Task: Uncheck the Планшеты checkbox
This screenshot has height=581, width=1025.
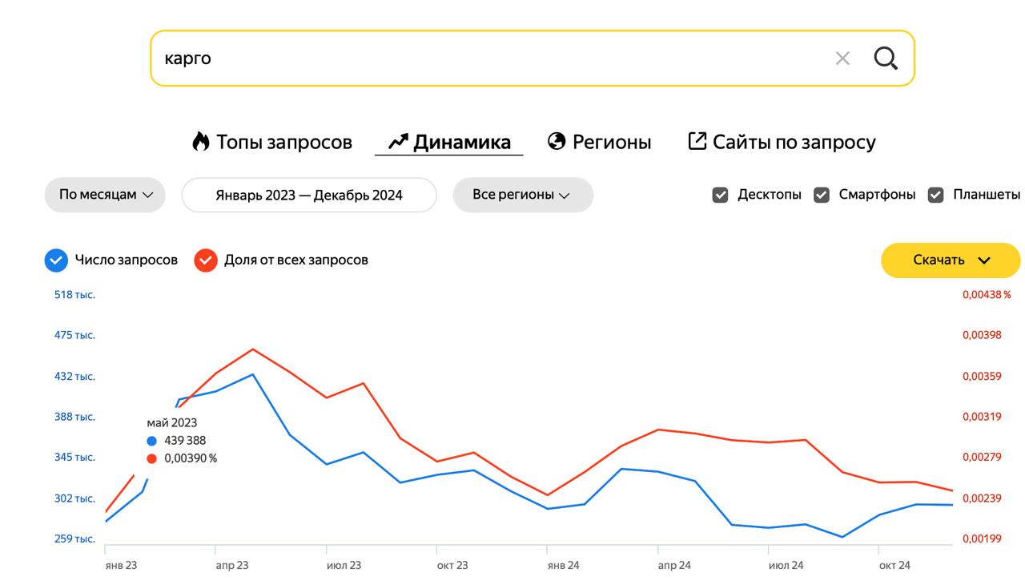Action: coord(935,195)
